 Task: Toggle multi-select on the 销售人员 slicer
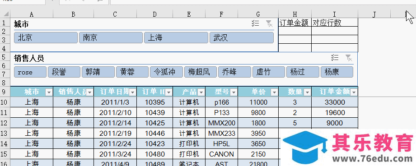click(x=335, y=58)
